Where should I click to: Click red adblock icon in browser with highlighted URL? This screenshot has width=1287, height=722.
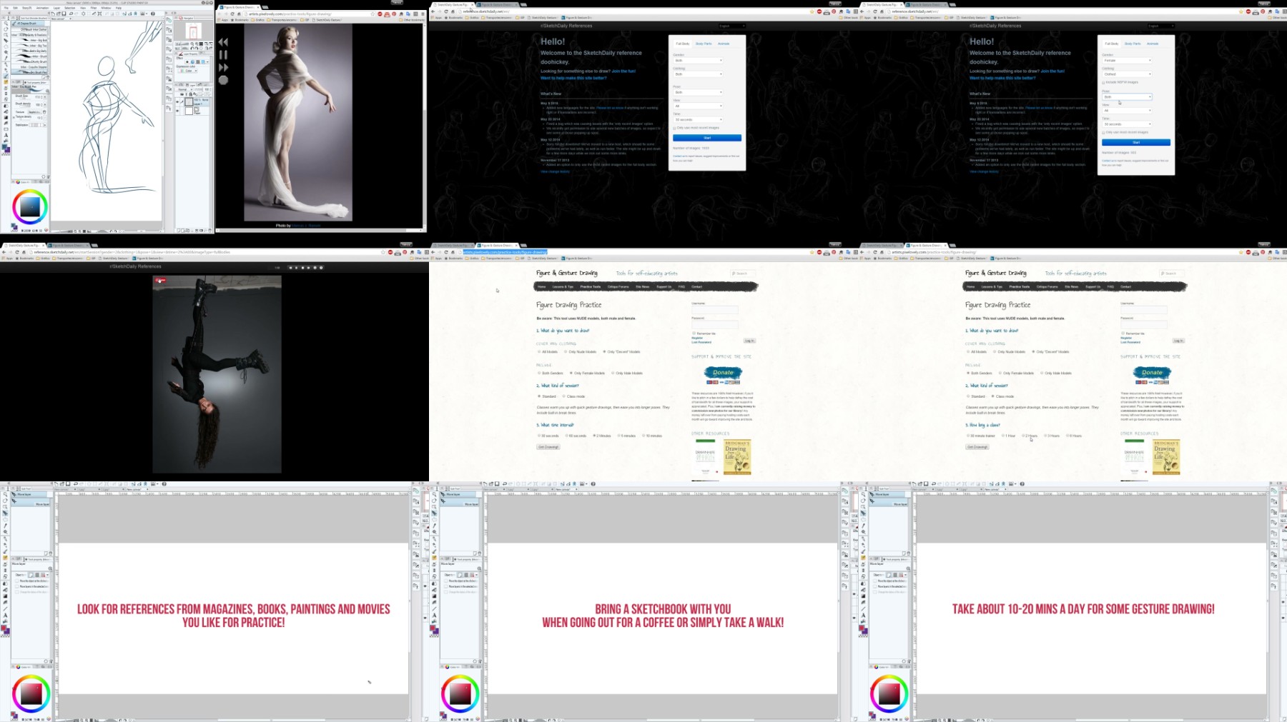click(x=819, y=252)
